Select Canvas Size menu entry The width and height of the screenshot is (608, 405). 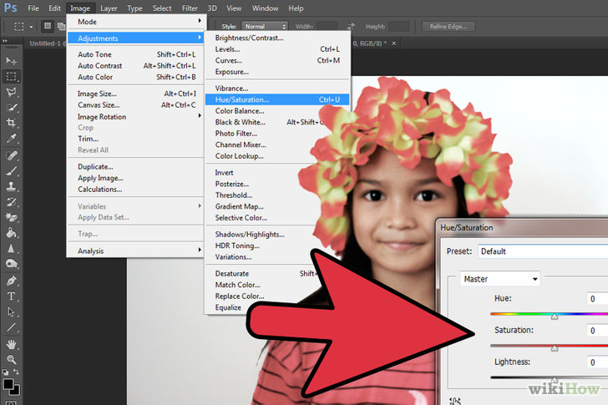pos(136,105)
